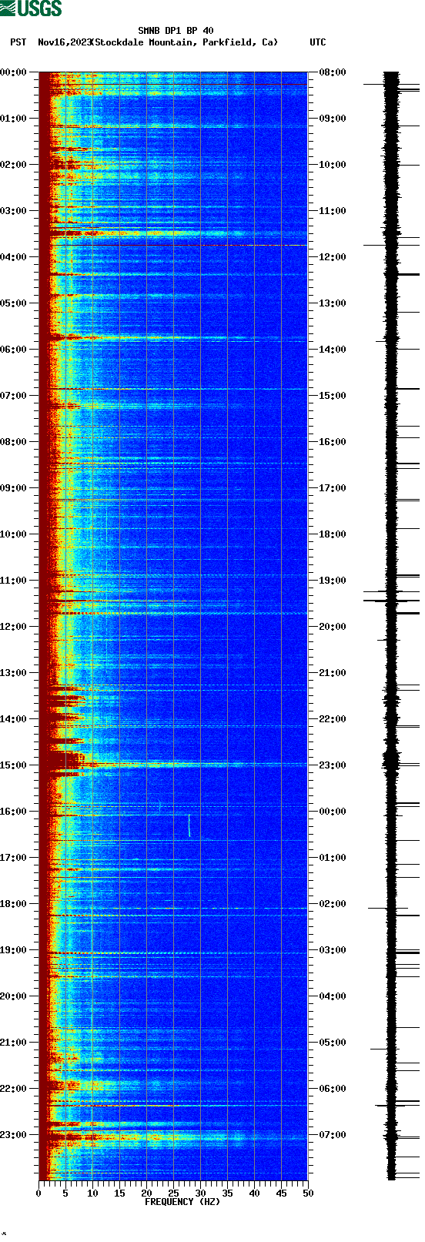Click the PST '22:00' label on left axis
Viewport: 425px width, 1242px height.
tap(14, 1089)
